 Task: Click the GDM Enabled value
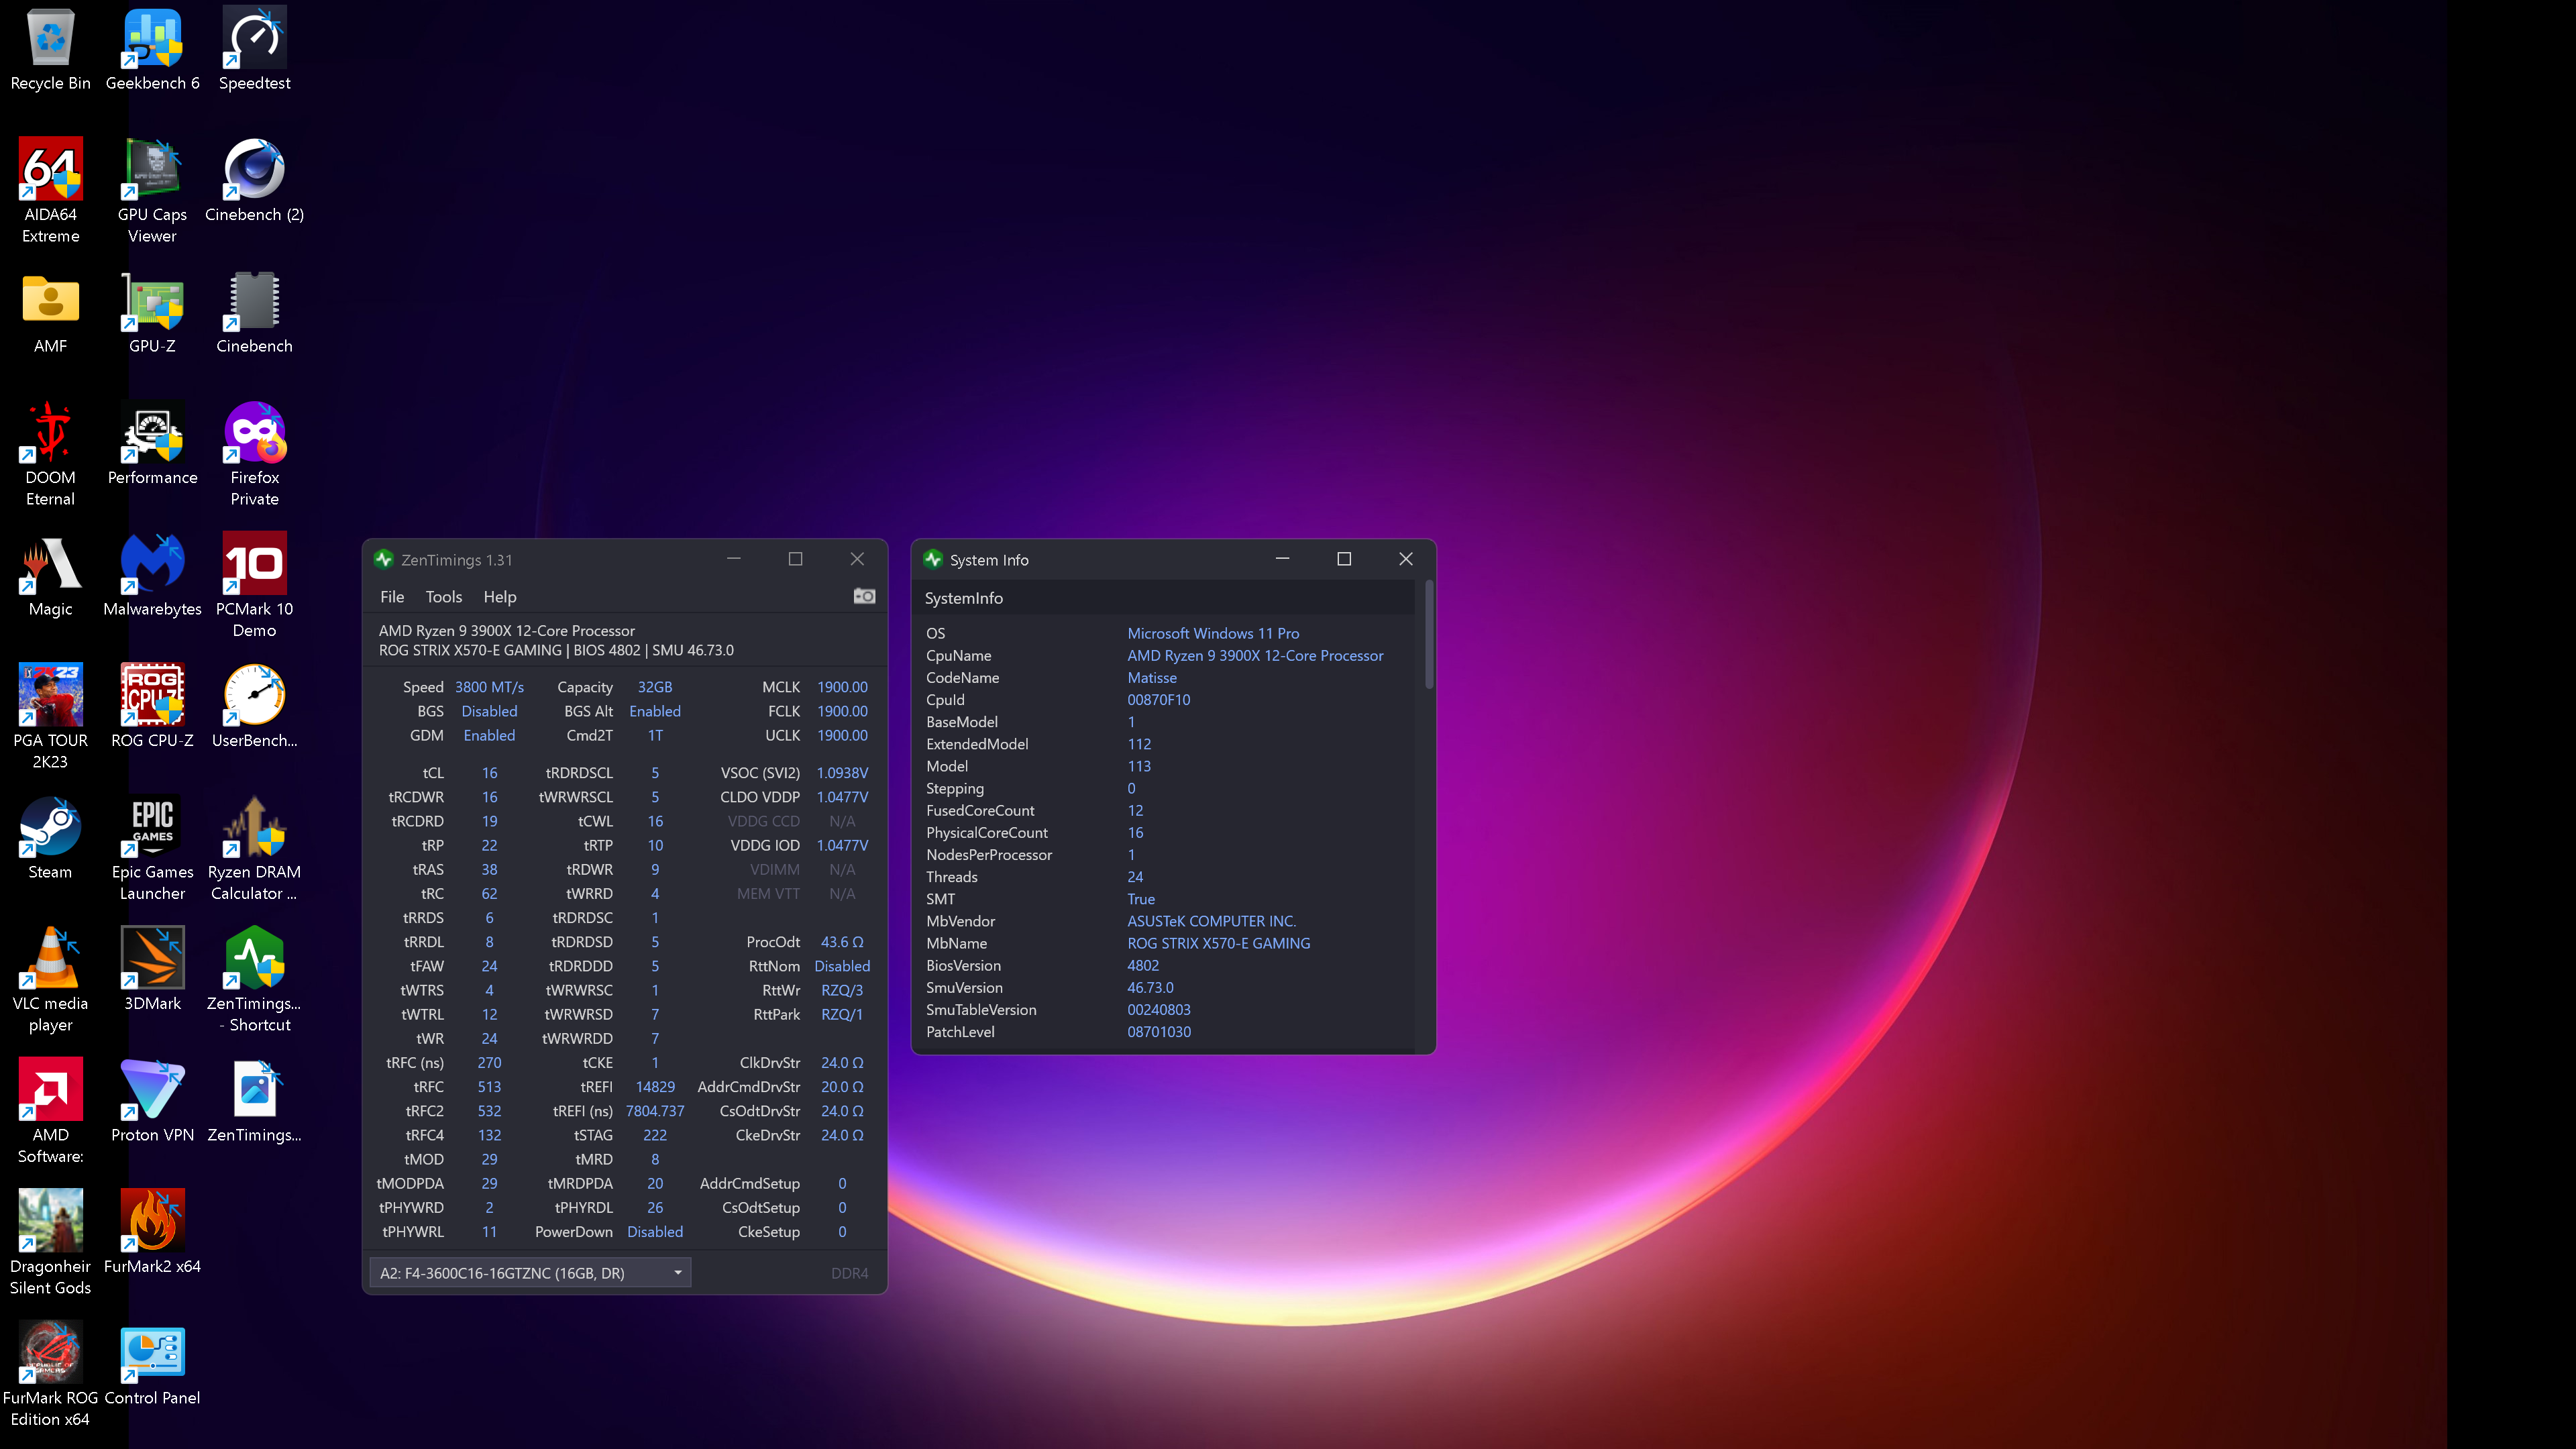click(489, 735)
